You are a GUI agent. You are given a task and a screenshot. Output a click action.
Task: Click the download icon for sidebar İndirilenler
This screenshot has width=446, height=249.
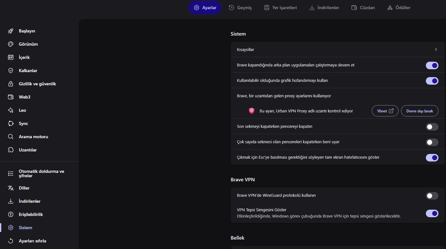pos(11,201)
